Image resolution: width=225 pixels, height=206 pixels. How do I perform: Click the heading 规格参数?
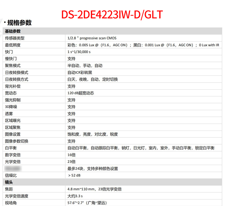click(x=19, y=23)
